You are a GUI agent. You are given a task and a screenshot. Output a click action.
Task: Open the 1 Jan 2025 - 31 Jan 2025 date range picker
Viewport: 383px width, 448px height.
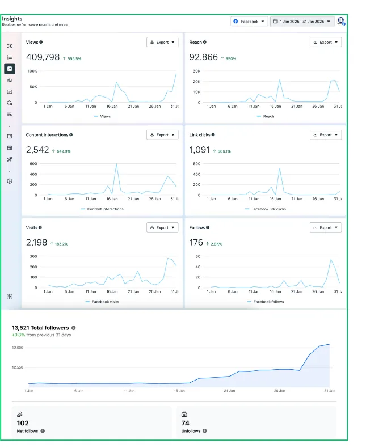click(302, 22)
